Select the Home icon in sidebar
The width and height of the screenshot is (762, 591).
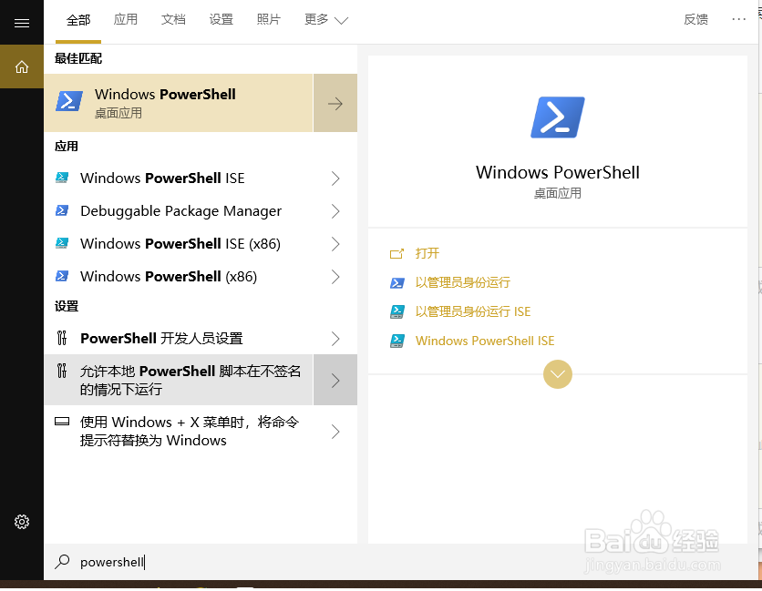pyautogui.click(x=21, y=66)
